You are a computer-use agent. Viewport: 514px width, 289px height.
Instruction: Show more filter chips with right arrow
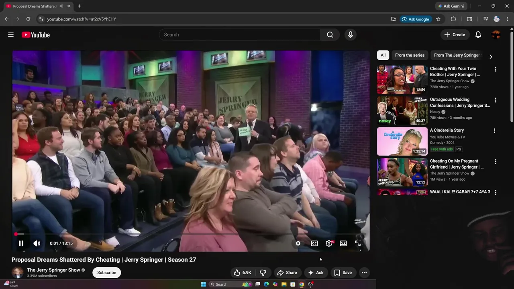point(491,57)
